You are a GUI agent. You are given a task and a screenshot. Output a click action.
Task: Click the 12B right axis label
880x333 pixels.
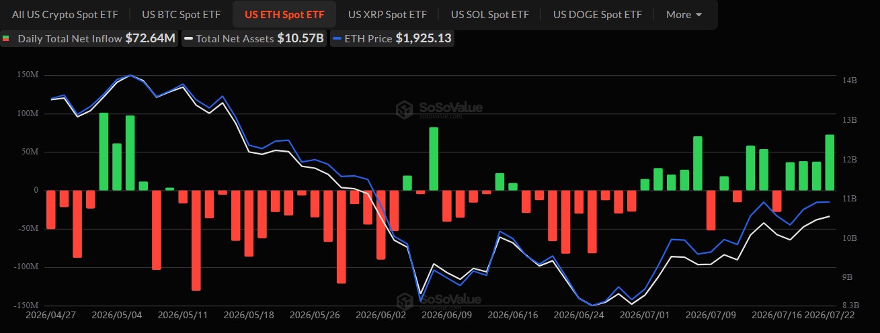[x=849, y=159]
